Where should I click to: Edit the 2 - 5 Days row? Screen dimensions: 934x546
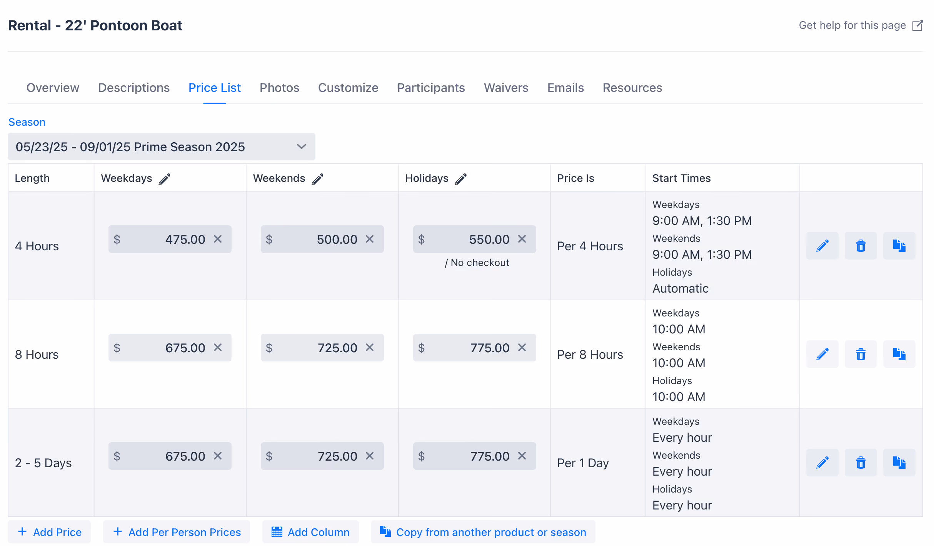pos(822,463)
